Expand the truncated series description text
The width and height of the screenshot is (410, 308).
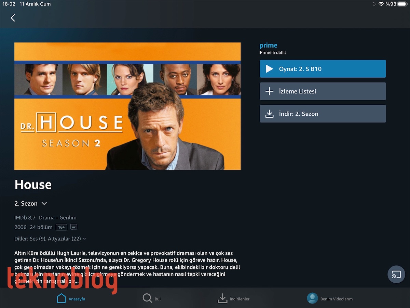127,267
